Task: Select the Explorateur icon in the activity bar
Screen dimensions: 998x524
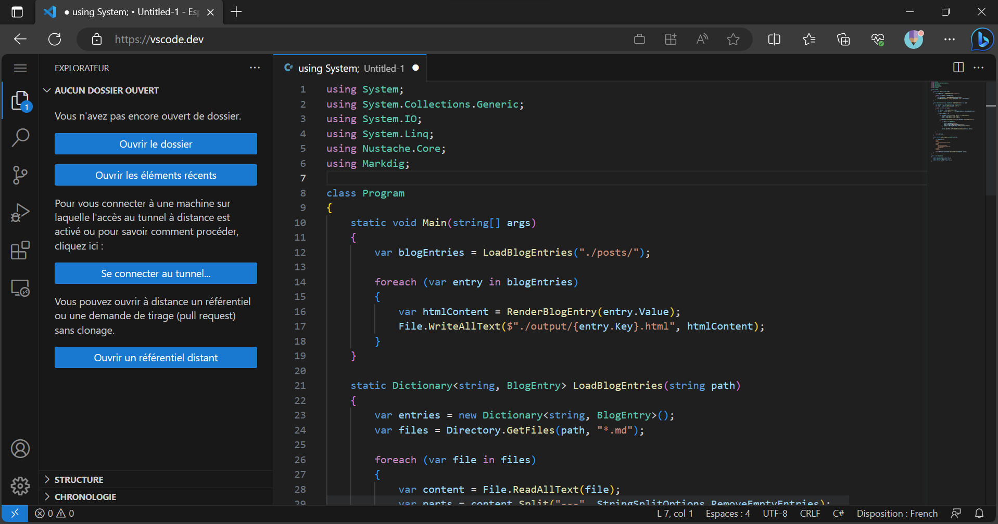Action: click(20, 100)
